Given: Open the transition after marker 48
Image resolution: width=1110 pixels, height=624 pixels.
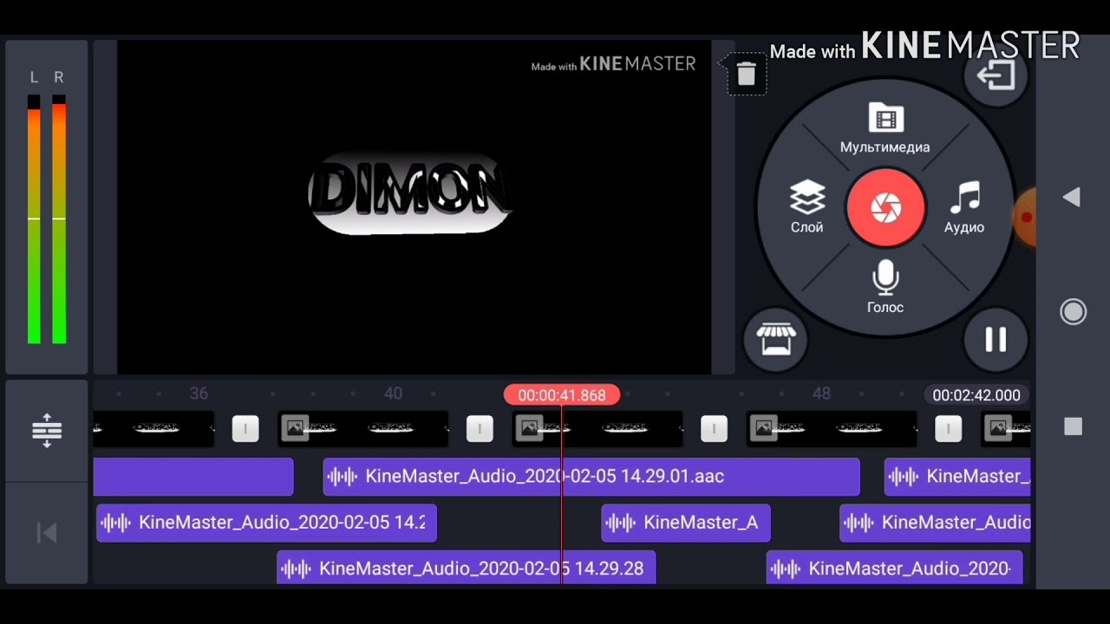Looking at the screenshot, I should coord(948,428).
